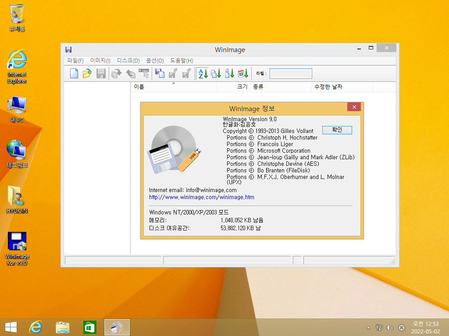
Task: Select the Internet Explorer desktop shortcut
Action: [x=17, y=66]
